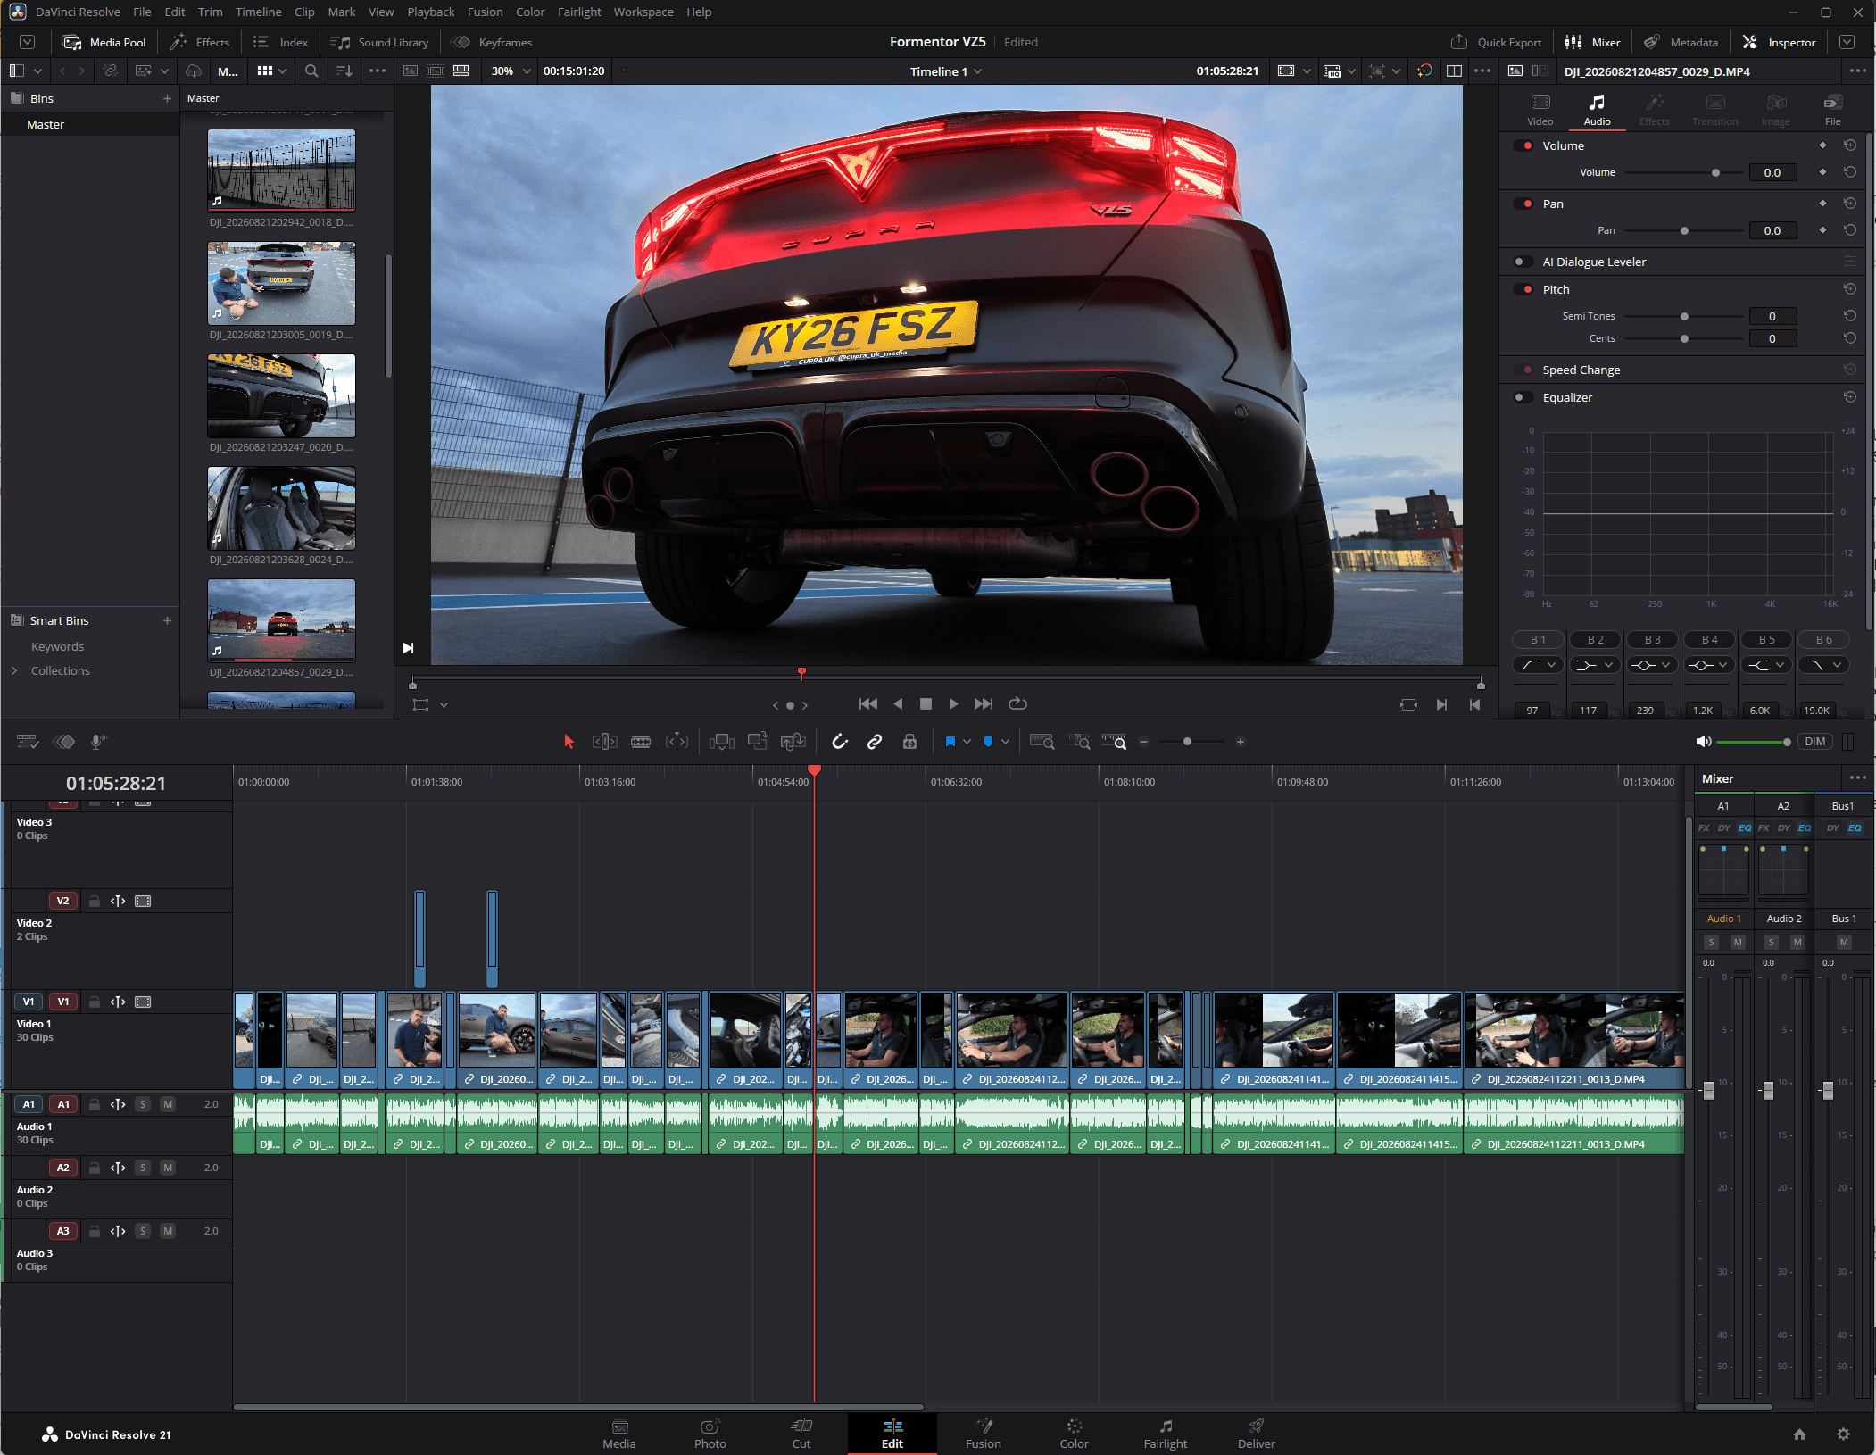Image resolution: width=1876 pixels, height=1455 pixels.
Task: Lock the Video 1 track
Action: [94, 1002]
